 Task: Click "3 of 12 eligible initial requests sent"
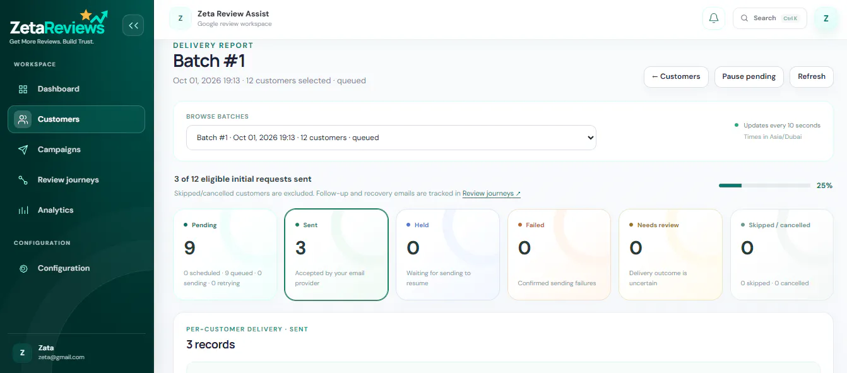[243, 179]
